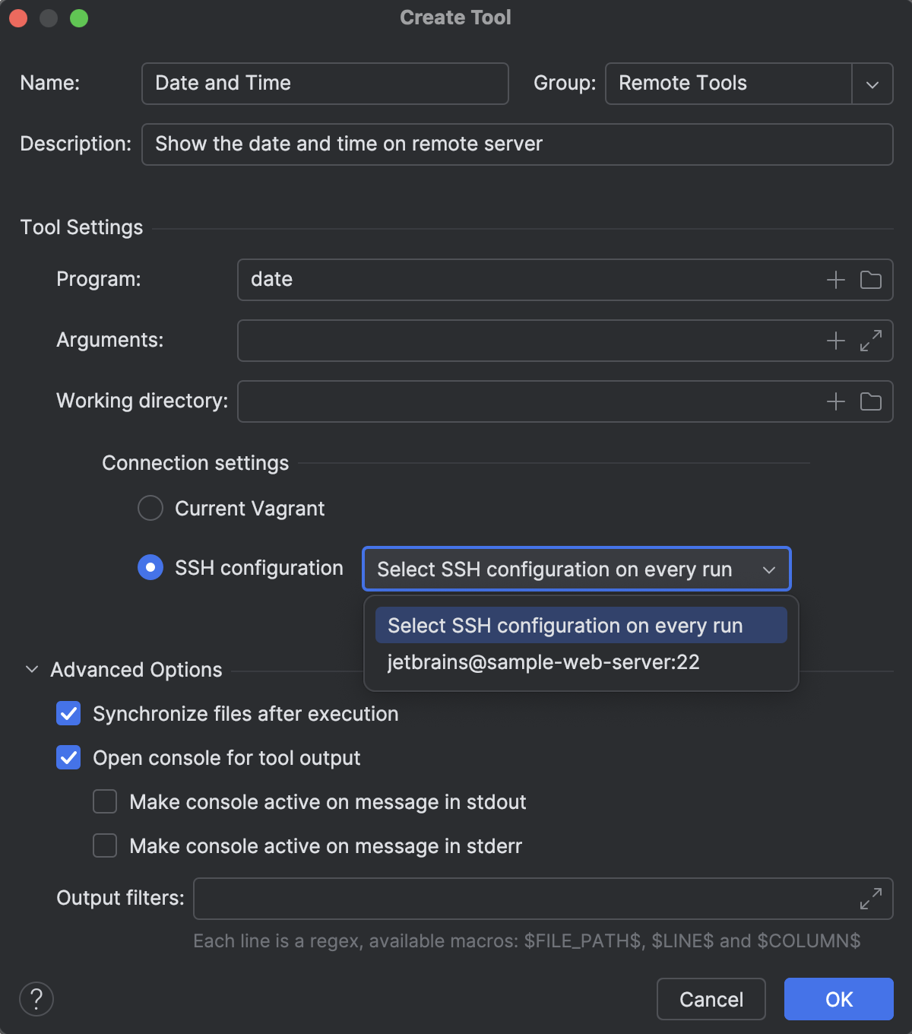Uncheck Open console for tool output

[68, 757]
